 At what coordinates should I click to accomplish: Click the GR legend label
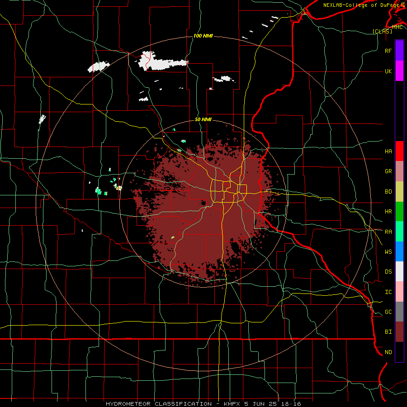tap(388, 171)
